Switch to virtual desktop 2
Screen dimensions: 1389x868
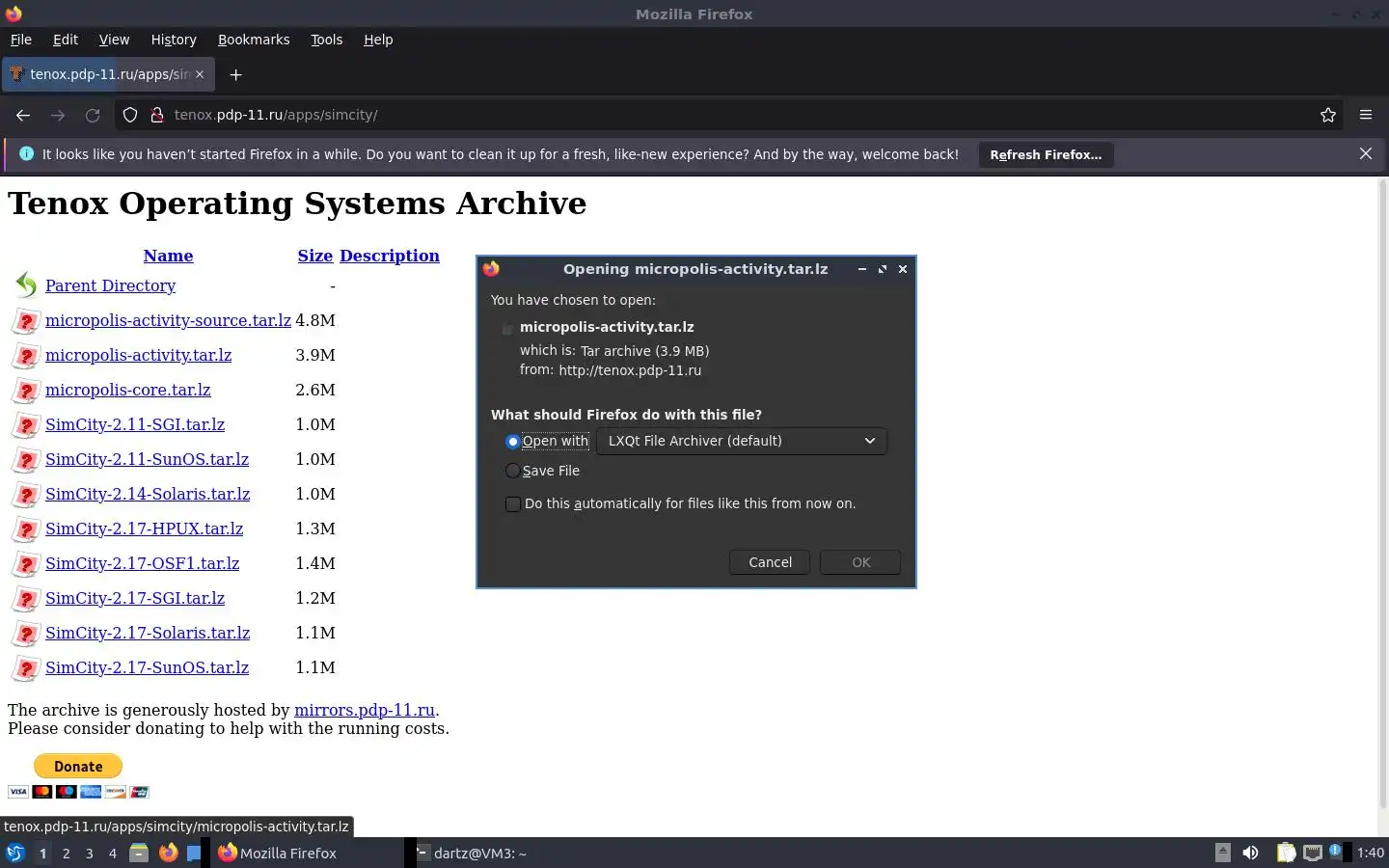pyautogui.click(x=66, y=854)
